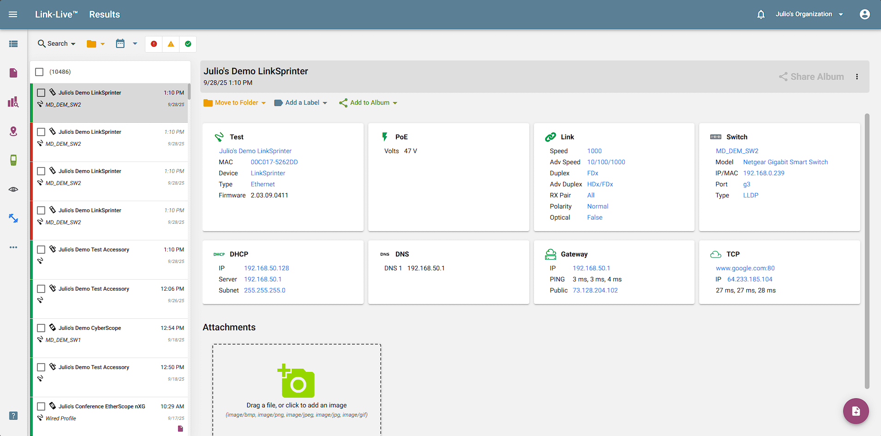
Task: Open the www.google.com:80 link in TCP card
Action: pos(745,268)
